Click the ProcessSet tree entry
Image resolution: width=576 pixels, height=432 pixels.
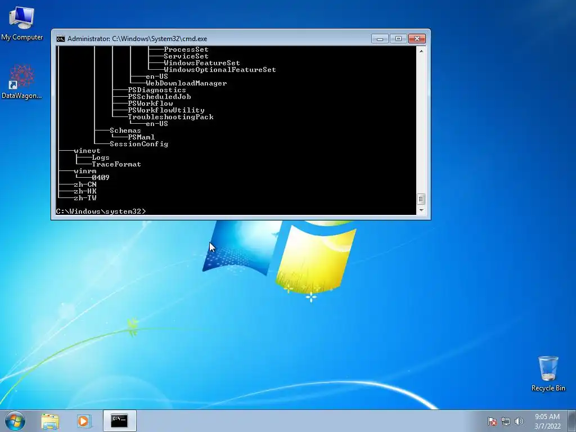186,49
